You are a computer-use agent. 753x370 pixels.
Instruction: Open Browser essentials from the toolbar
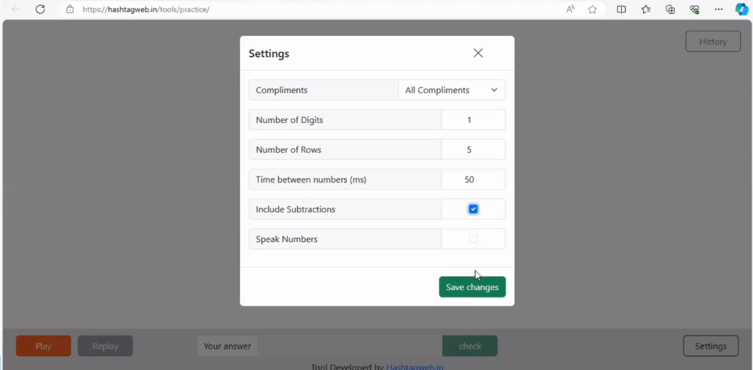[694, 9]
